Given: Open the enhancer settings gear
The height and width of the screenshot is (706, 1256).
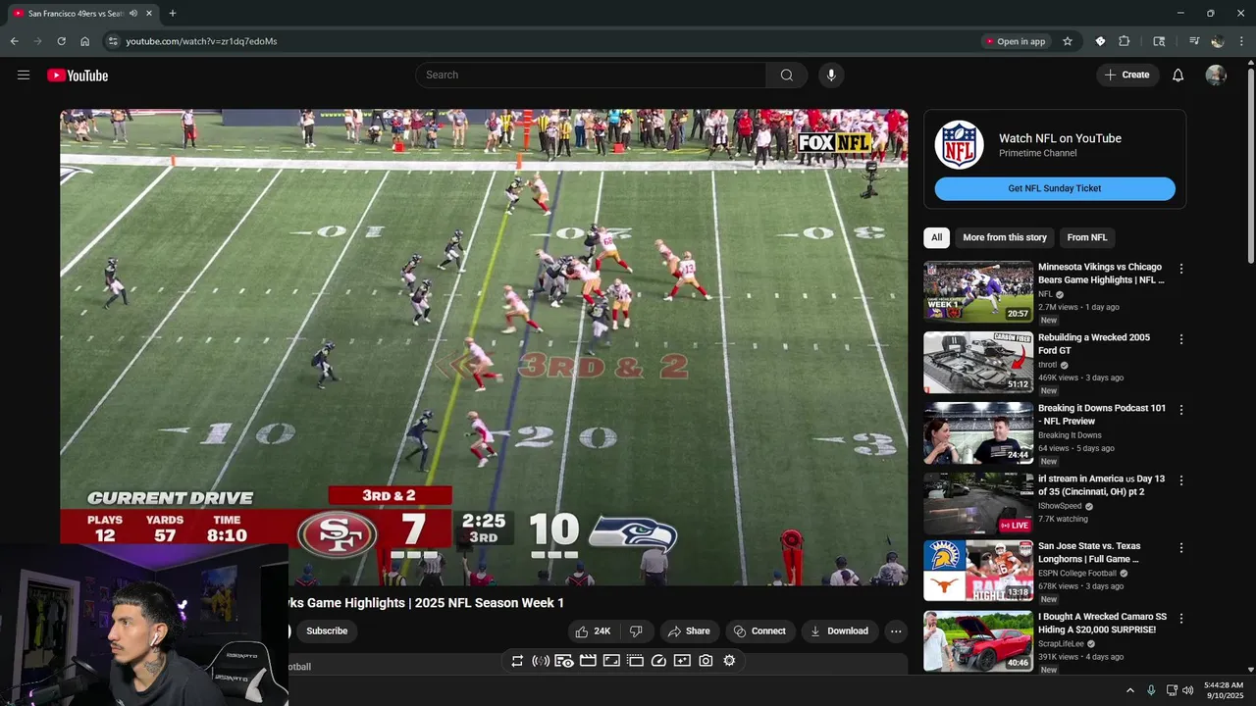Looking at the screenshot, I should tap(729, 661).
